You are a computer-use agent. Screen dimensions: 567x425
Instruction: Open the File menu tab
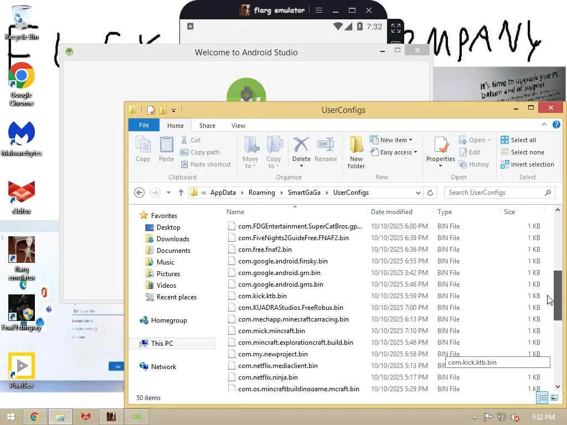144,125
